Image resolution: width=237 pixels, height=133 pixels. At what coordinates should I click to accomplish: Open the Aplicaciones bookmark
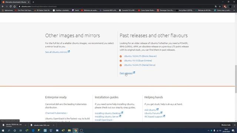[7, 10]
